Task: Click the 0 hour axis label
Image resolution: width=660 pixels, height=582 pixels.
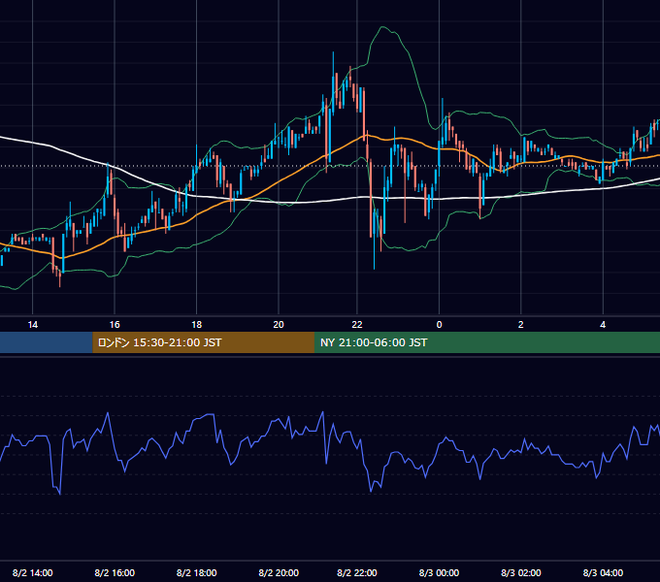Action: click(x=439, y=325)
